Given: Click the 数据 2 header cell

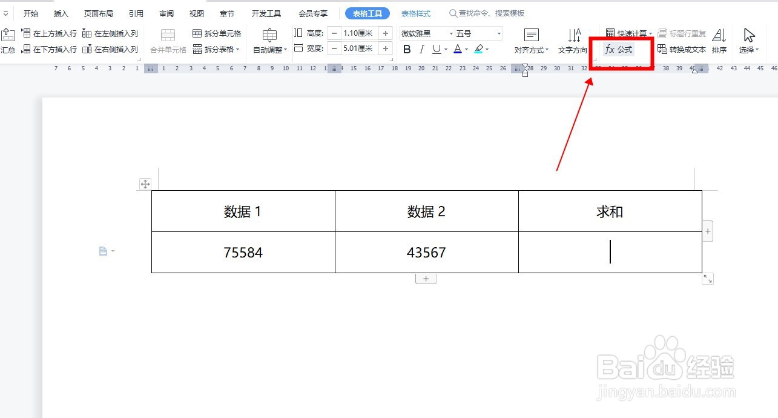Looking at the screenshot, I should pyautogui.click(x=426, y=211).
